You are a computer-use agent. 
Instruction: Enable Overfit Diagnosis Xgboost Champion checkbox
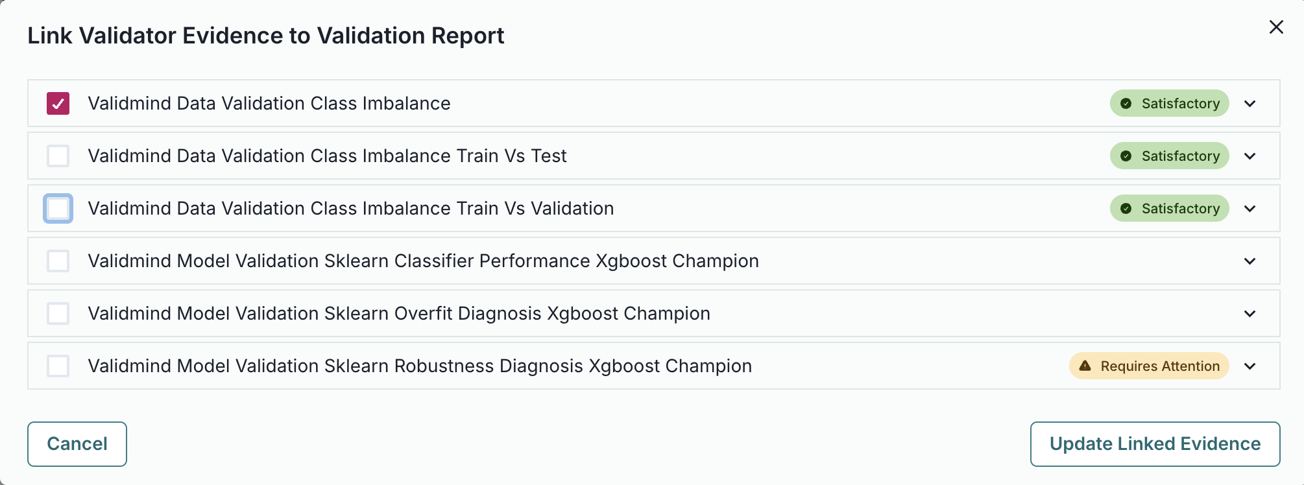(58, 314)
